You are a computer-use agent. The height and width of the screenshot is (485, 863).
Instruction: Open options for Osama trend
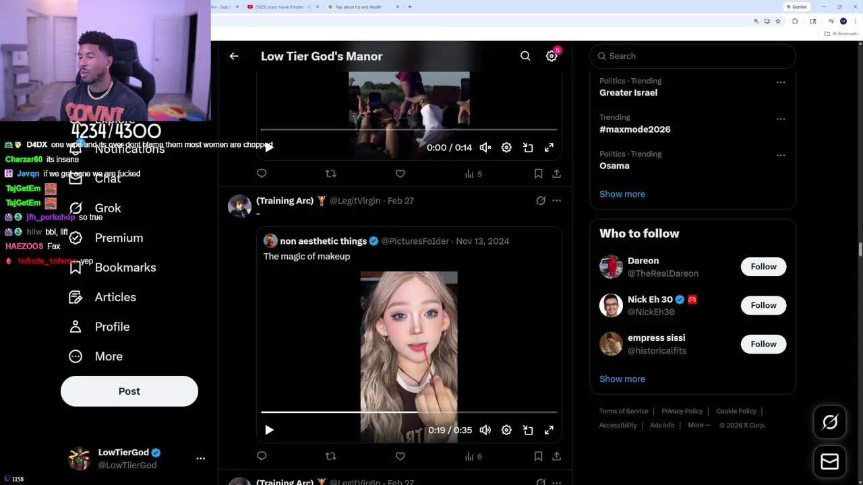(781, 155)
